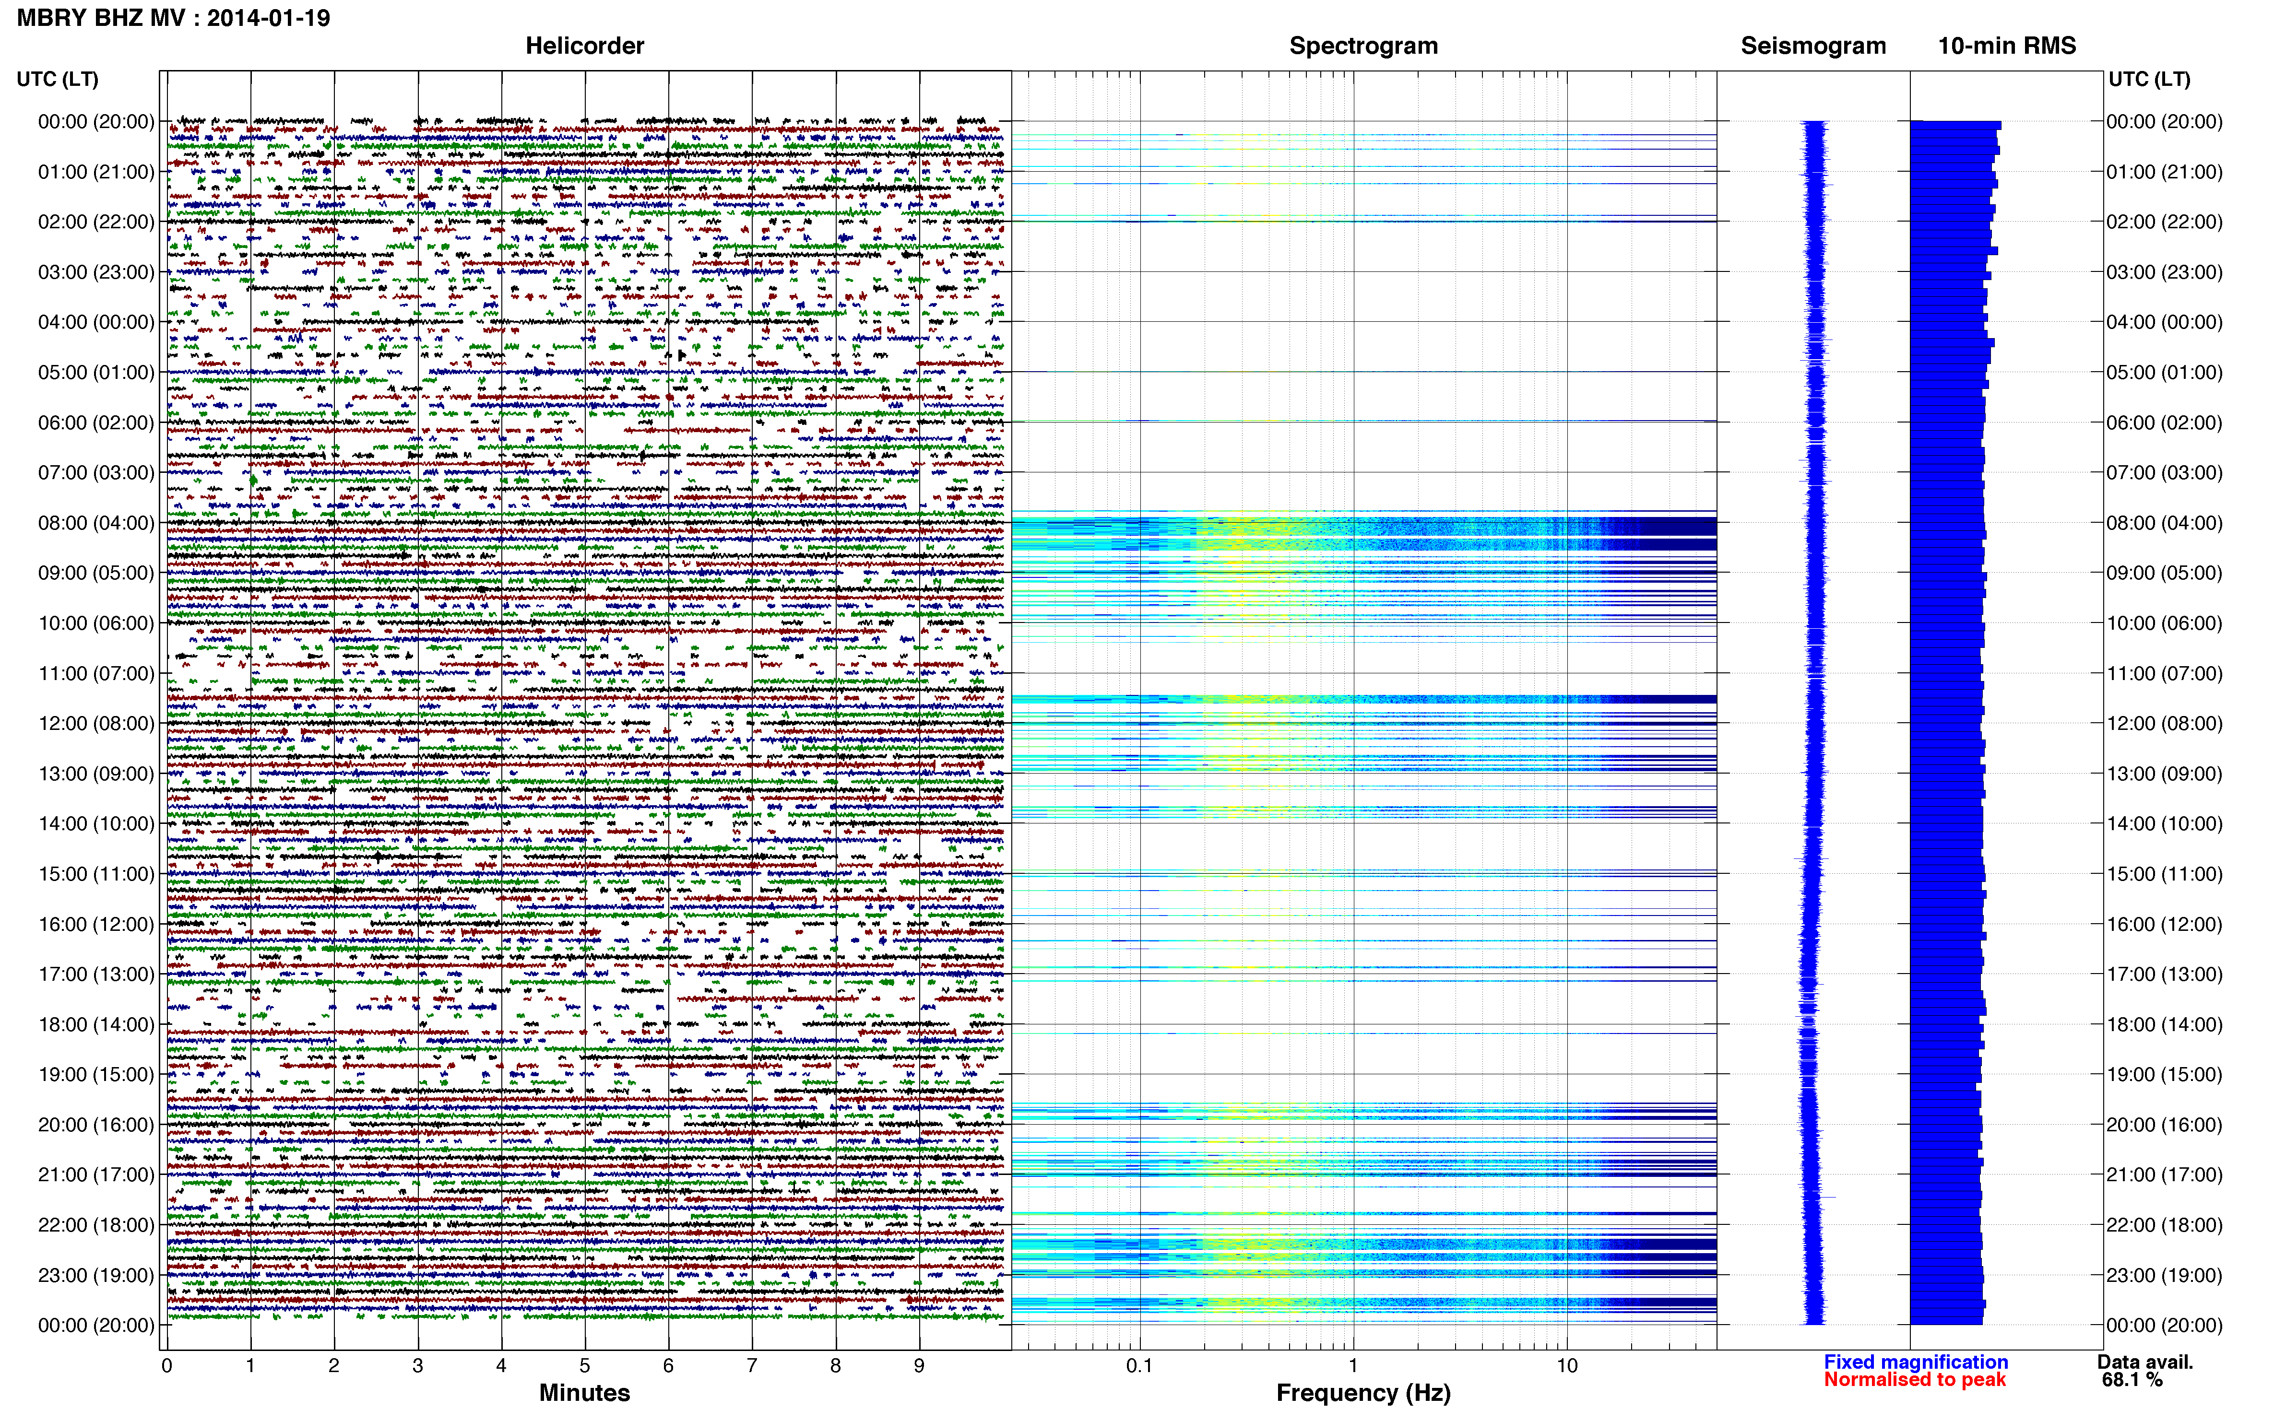Select the 10-min RMS panel heading
The width and height of the screenshot is (2274, 1421).
coord(2007,46)
